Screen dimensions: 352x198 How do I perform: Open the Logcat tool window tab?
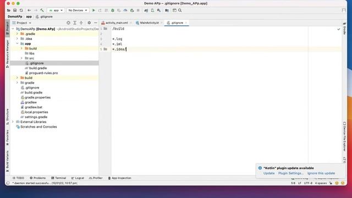tap(78, 178)
